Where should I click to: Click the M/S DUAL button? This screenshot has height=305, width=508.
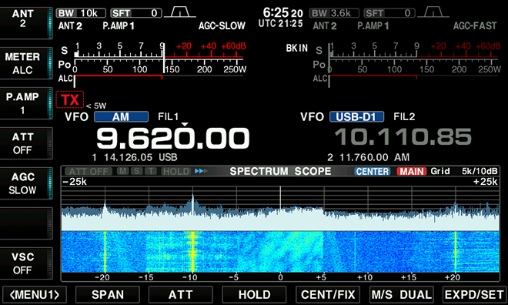coord(402,295)
